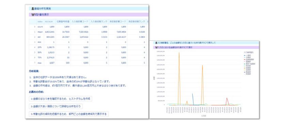Click the 入力者役職ランク column header
Image resolution: width=286 pixels, height=125 pixels.
tap(99, 22)
